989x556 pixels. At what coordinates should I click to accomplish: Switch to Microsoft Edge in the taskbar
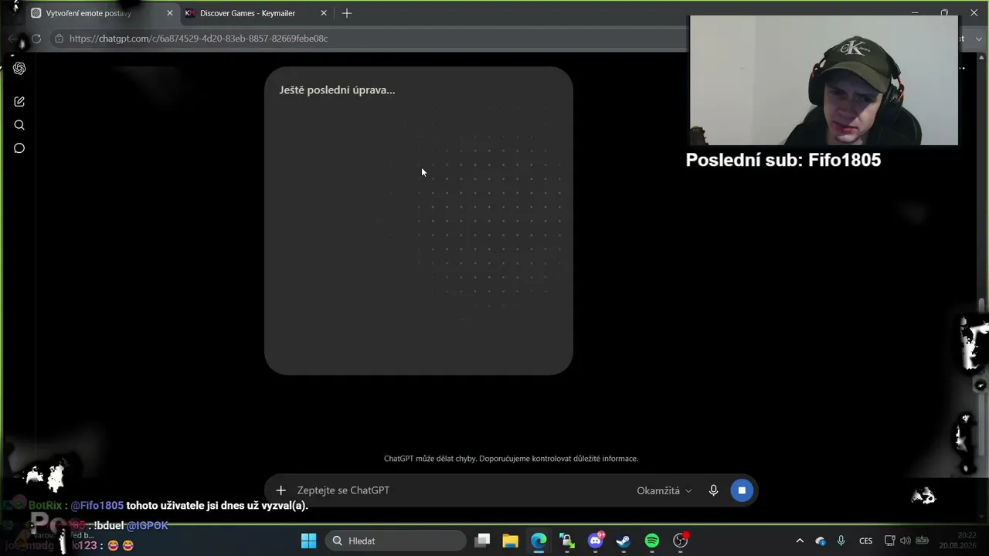[539, 541]
